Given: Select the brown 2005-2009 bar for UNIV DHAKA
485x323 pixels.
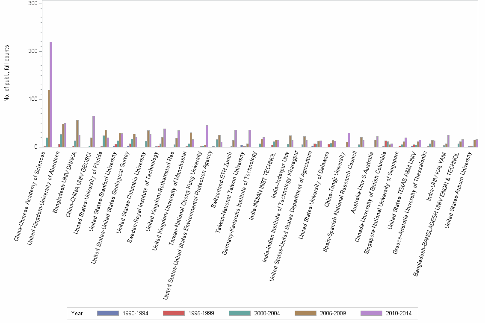Looking at the screenshot, I should click(77, 133).
